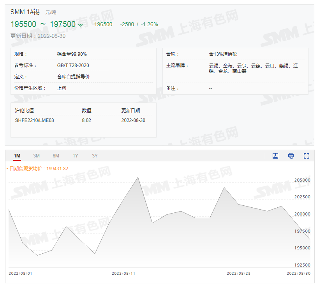Screen dimensions: 319x288
Task: Click the download chart image icon
Action: [275, 155]
